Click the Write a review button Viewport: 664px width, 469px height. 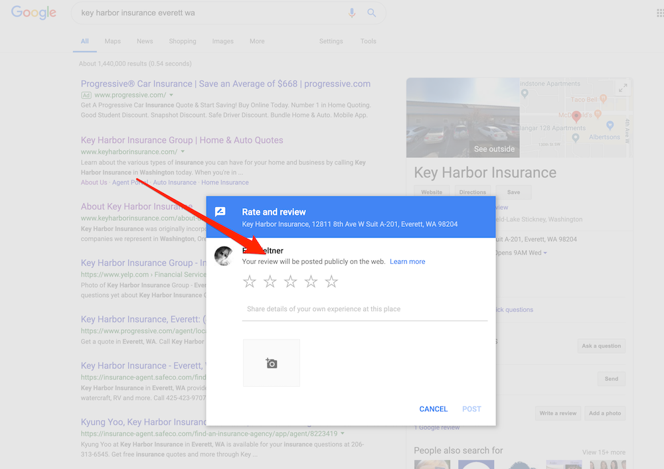(558, 413)
